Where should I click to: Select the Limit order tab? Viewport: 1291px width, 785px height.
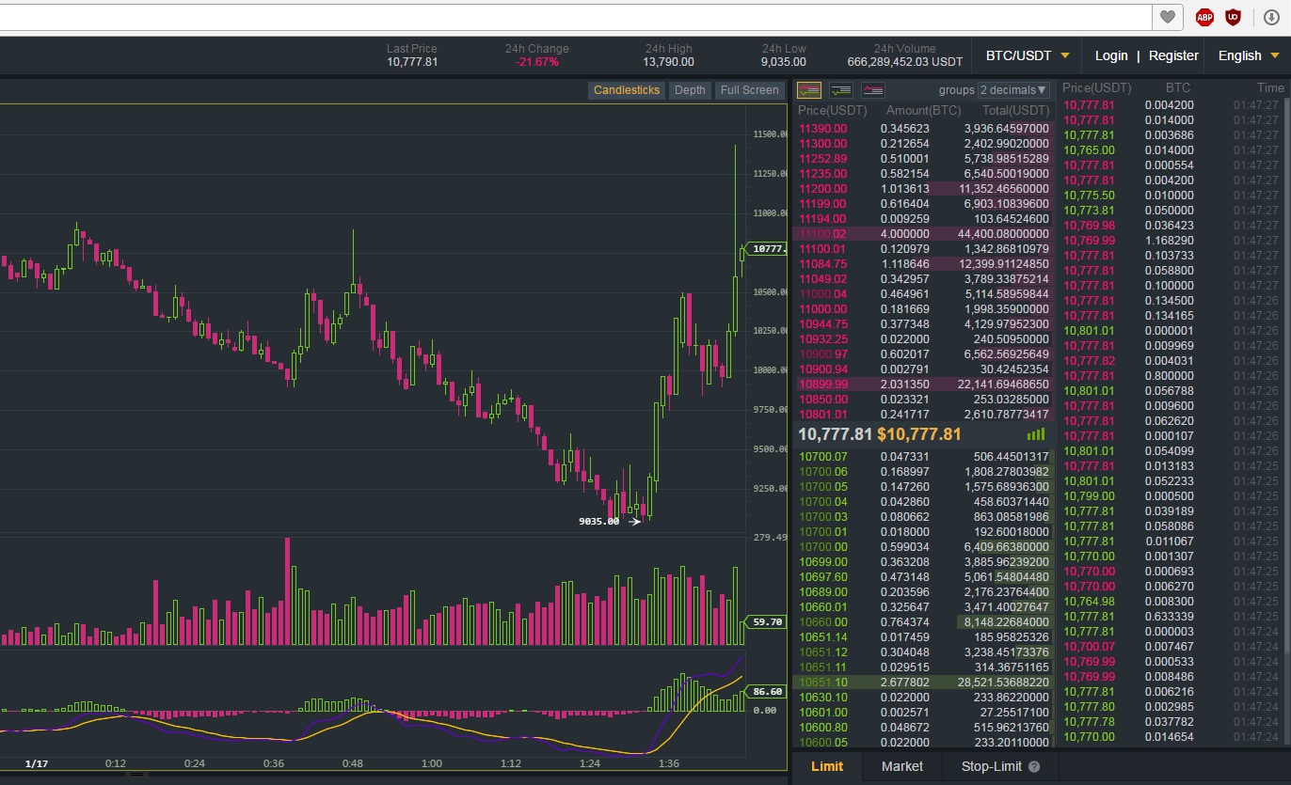pos(827,766)
